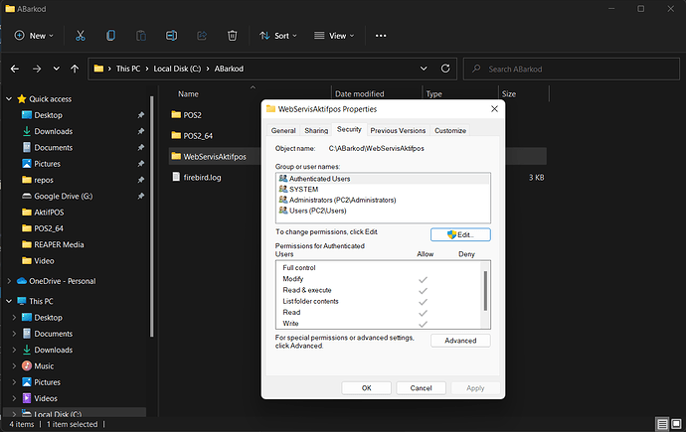Expand Documents under This PC
This screenshot has width=686, height=432.
(x=14, y=334)
